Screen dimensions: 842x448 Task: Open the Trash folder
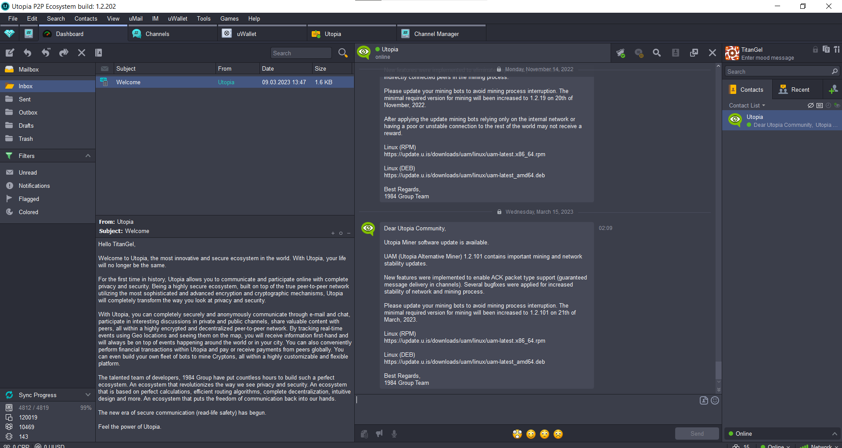pos(47,139)
